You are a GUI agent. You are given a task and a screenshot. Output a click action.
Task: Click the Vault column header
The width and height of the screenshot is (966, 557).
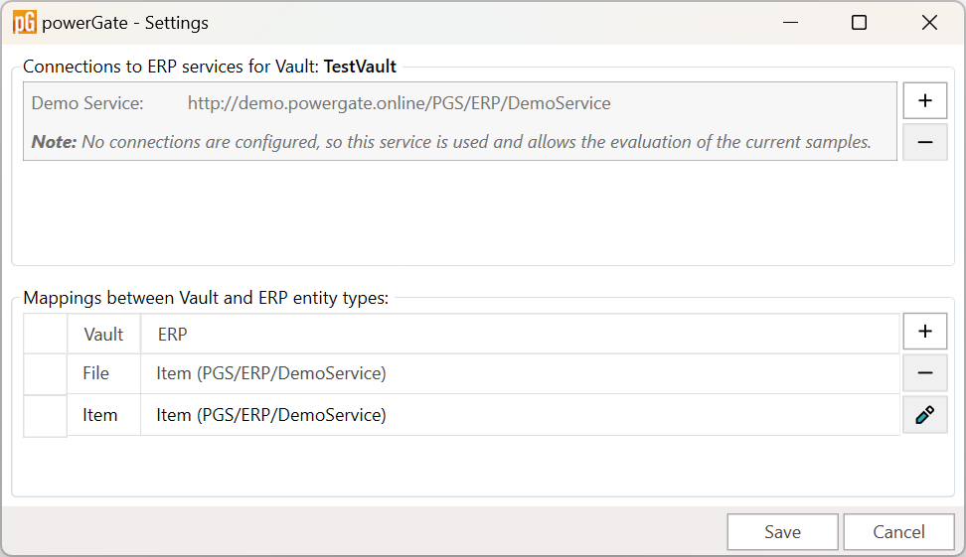103,335
